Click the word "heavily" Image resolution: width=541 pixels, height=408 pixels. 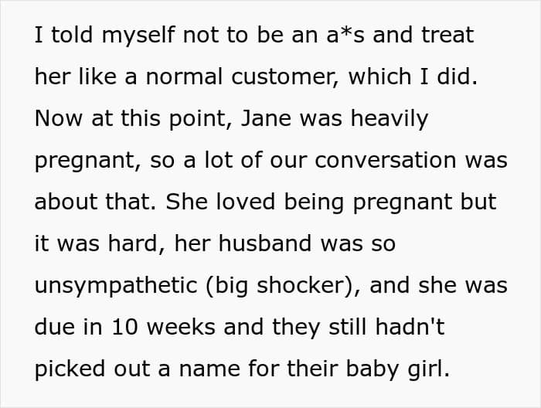click(390, 120)
